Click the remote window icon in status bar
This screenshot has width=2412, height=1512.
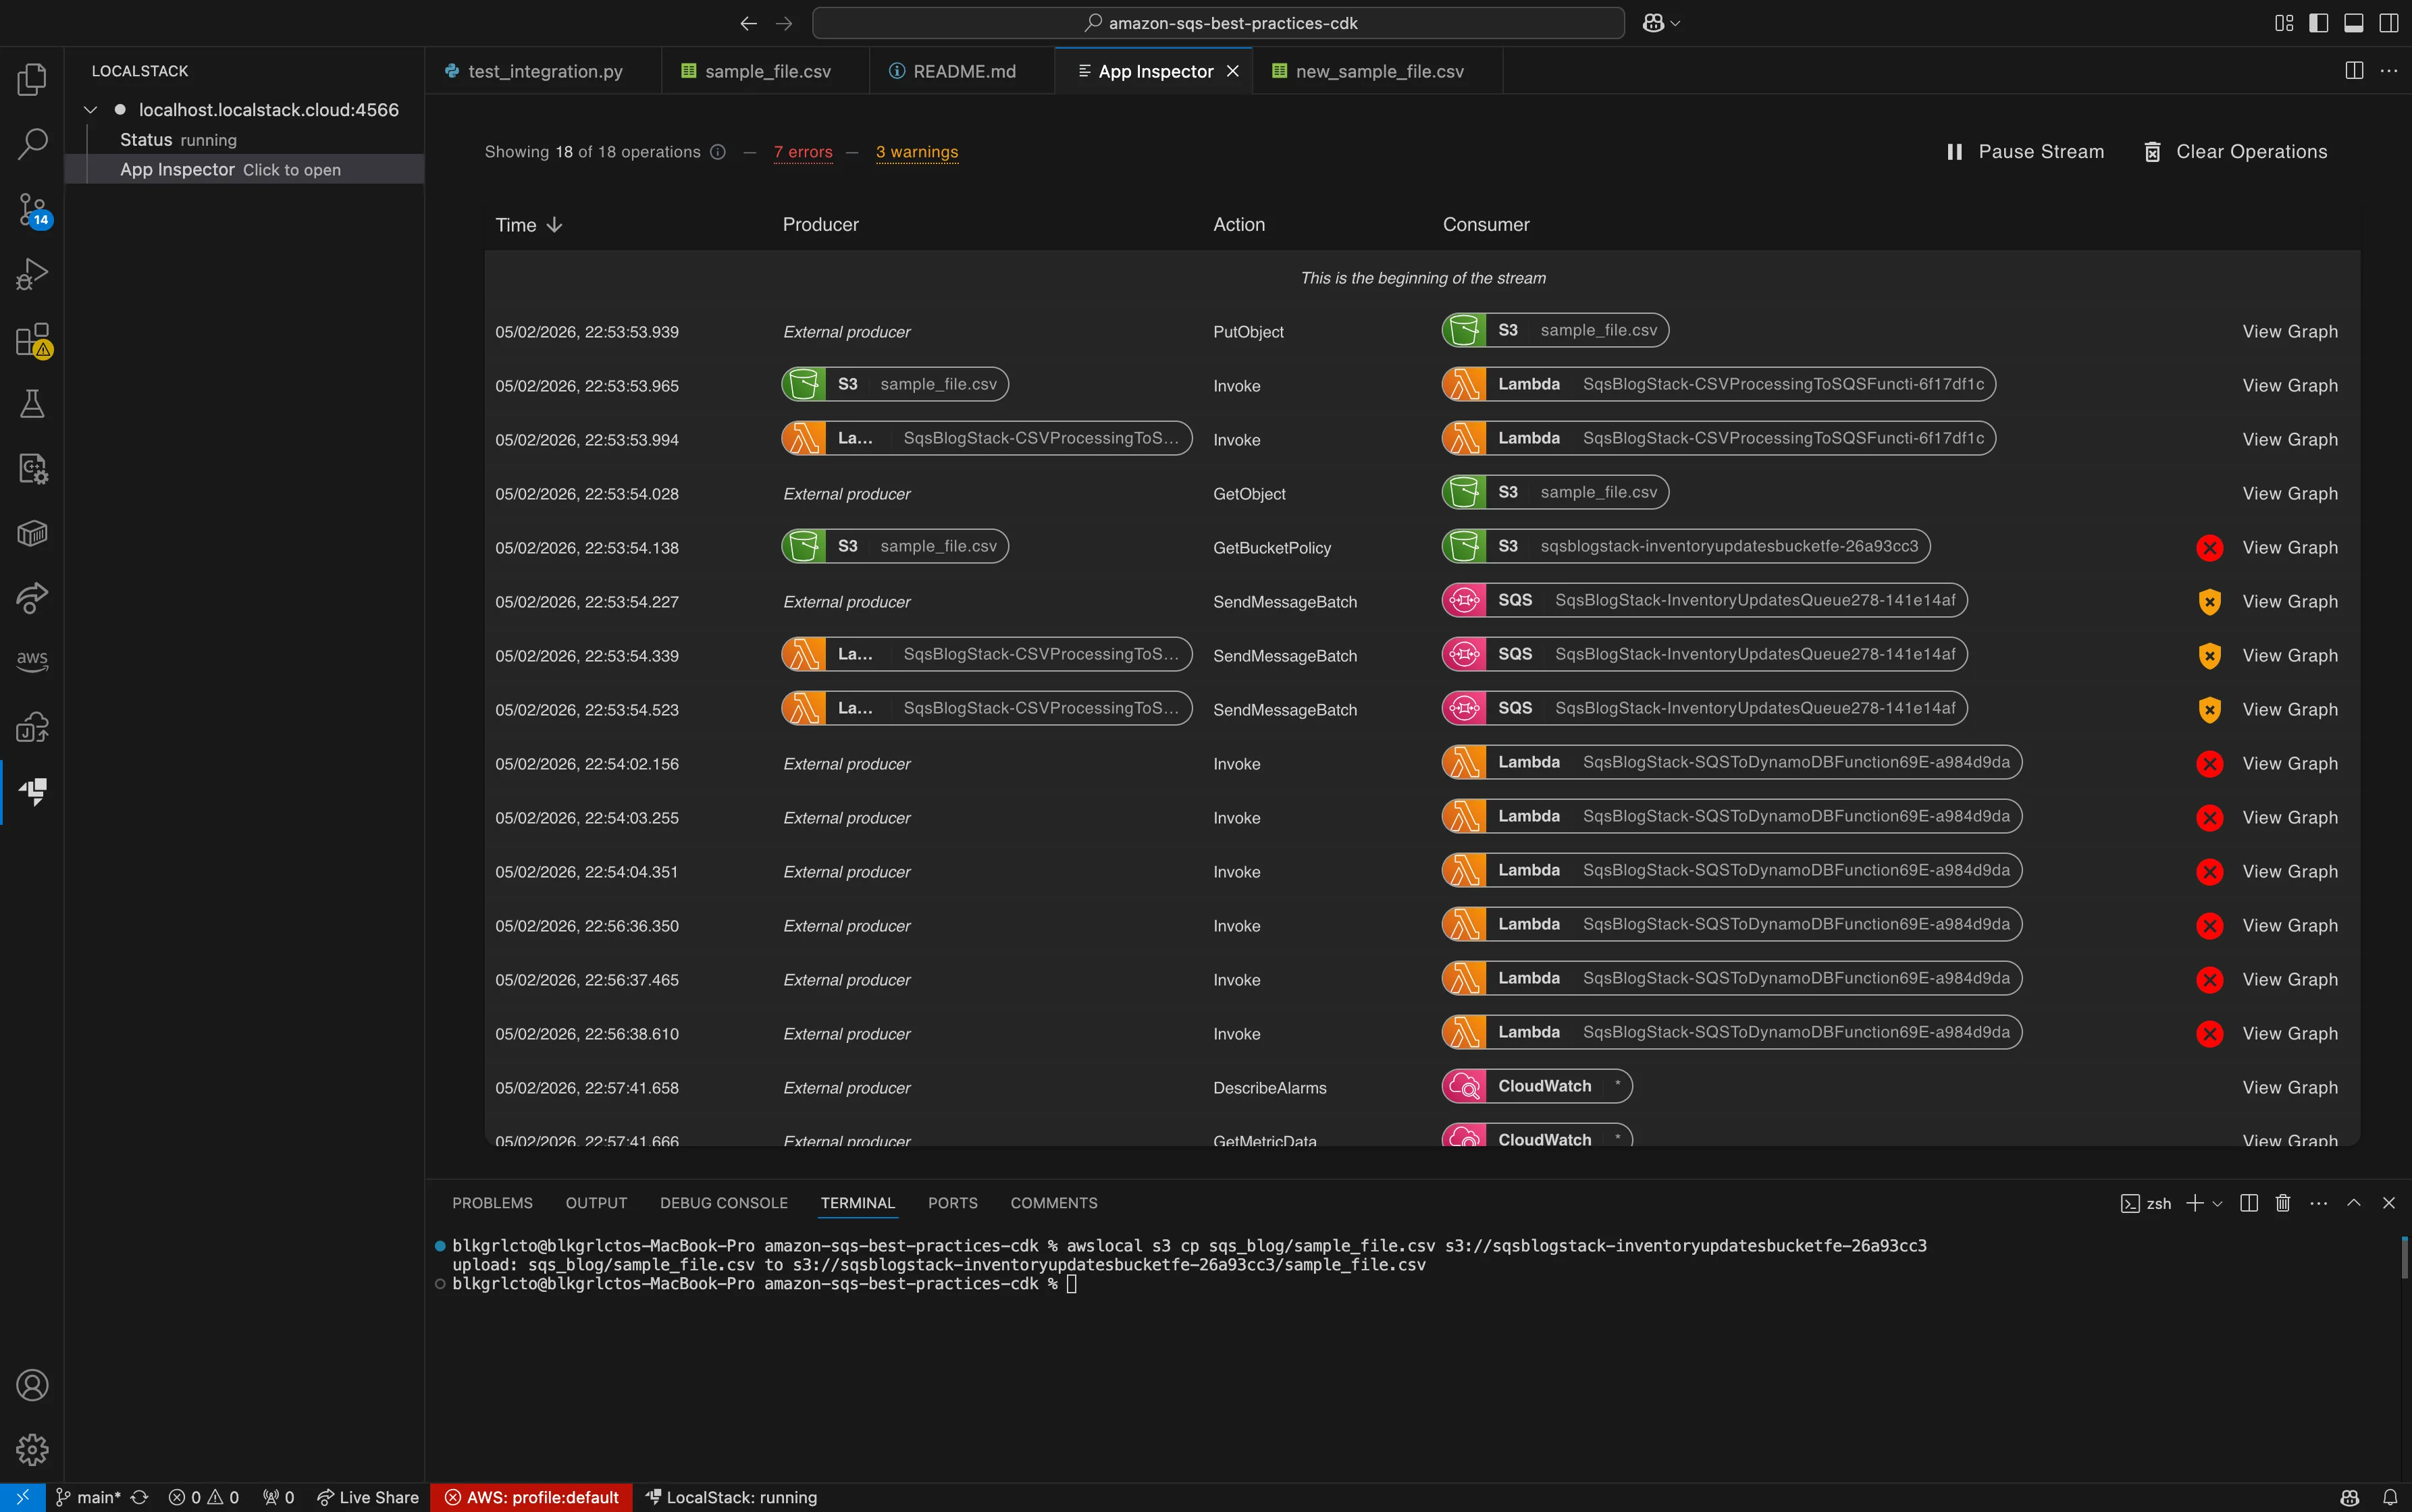[22, 1497]
